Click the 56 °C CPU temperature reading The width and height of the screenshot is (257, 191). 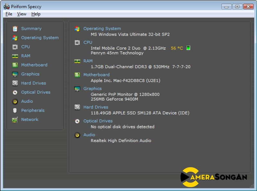tap(177, 48)
